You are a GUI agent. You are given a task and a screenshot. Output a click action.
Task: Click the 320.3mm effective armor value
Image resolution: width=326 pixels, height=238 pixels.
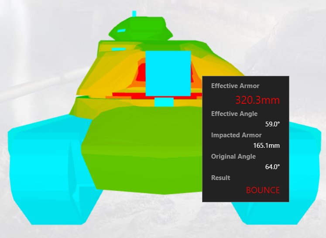pyautogui.click(x=257, y=100)
